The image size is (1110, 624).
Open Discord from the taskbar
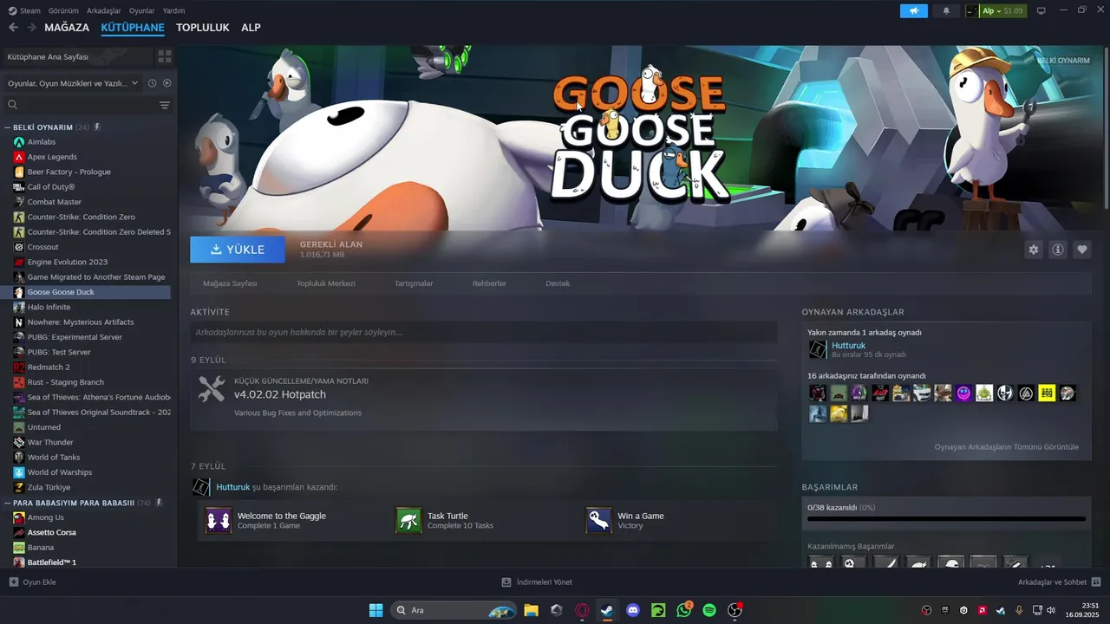pyautogui.click(x=633, y=610)
